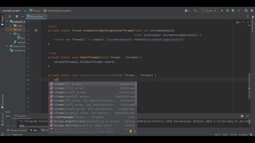Image resolution: width=255 pixels, height=143 pixels.
Task: Click the expand/collapse all icon in Project panel
Action: [10, 16]
